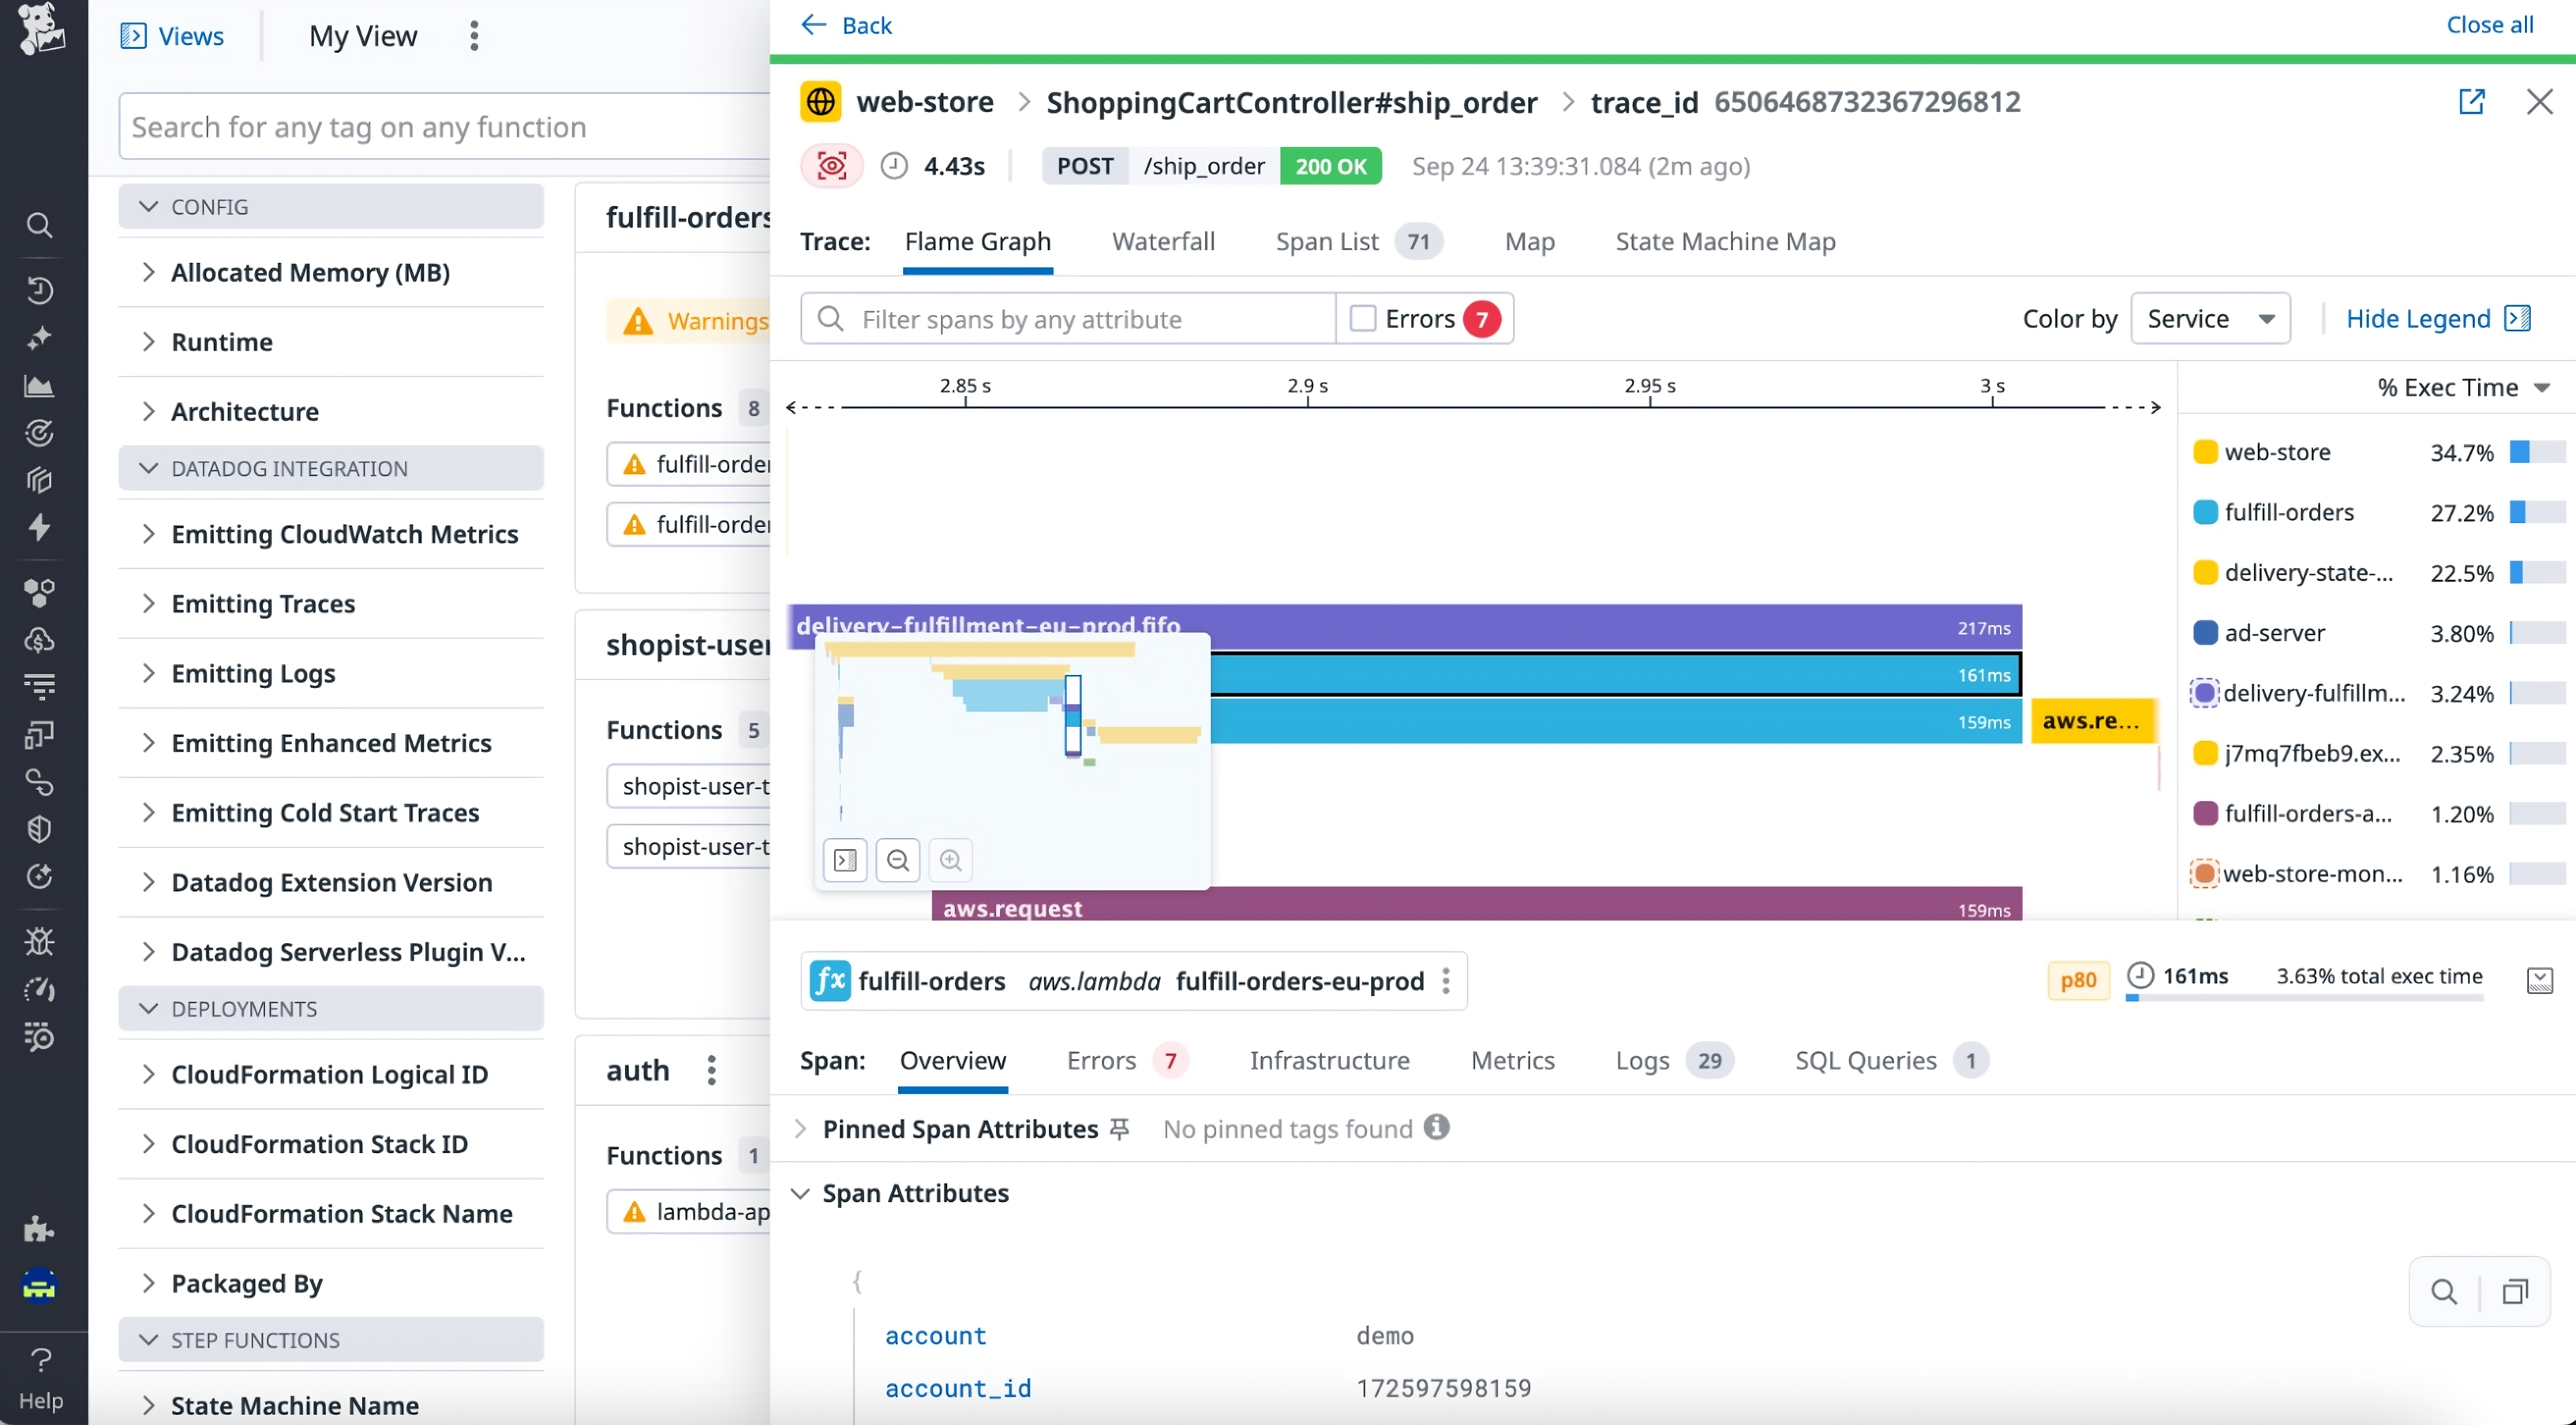This screenshot has width=2576, height=1425.
Task: Check the Errors filter checkbox above the flame graph
Action: click(x=1362, y=318)
